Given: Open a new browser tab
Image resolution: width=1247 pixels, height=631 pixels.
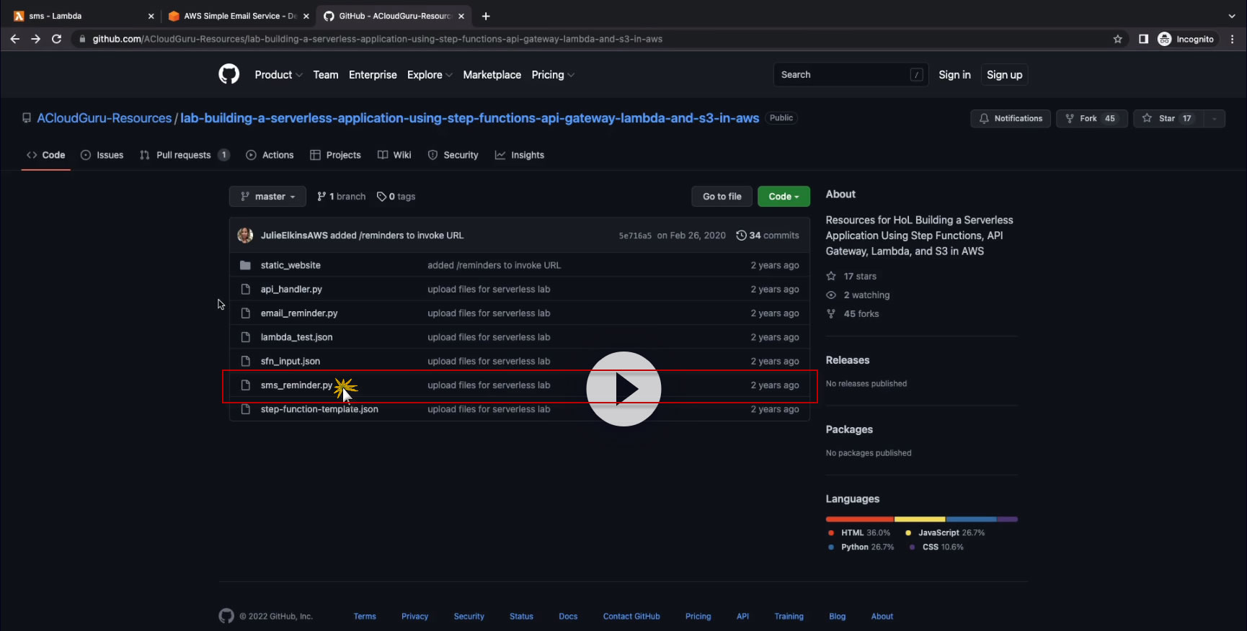Looking at the screenshot, I should (486, 16).
